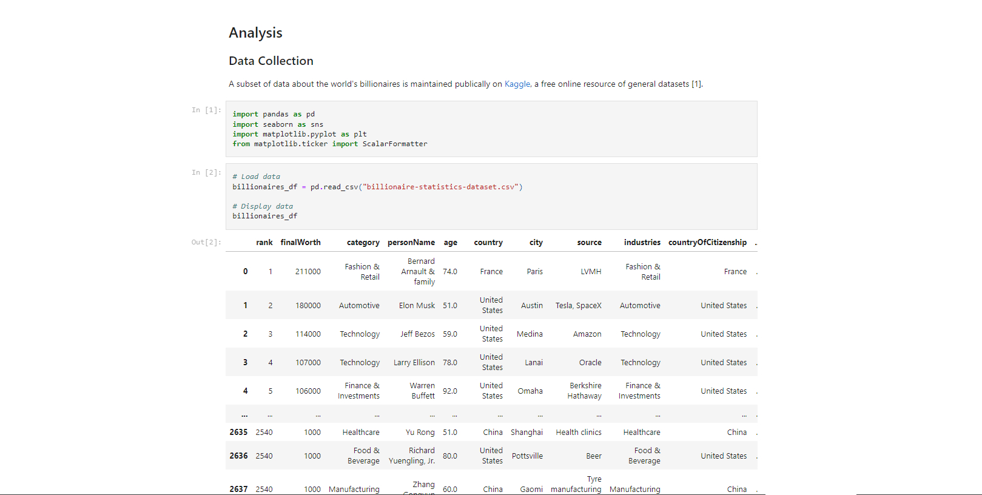Image resolution: width=982 pixels, height=495 pixels.
Task: Click the 'Beer' source cell
Action: 594,456
